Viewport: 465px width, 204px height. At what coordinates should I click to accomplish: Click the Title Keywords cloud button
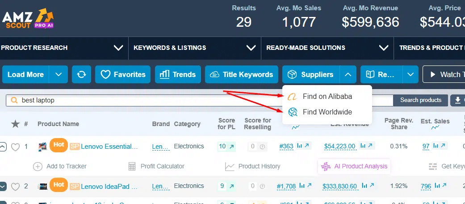(241, 74)
